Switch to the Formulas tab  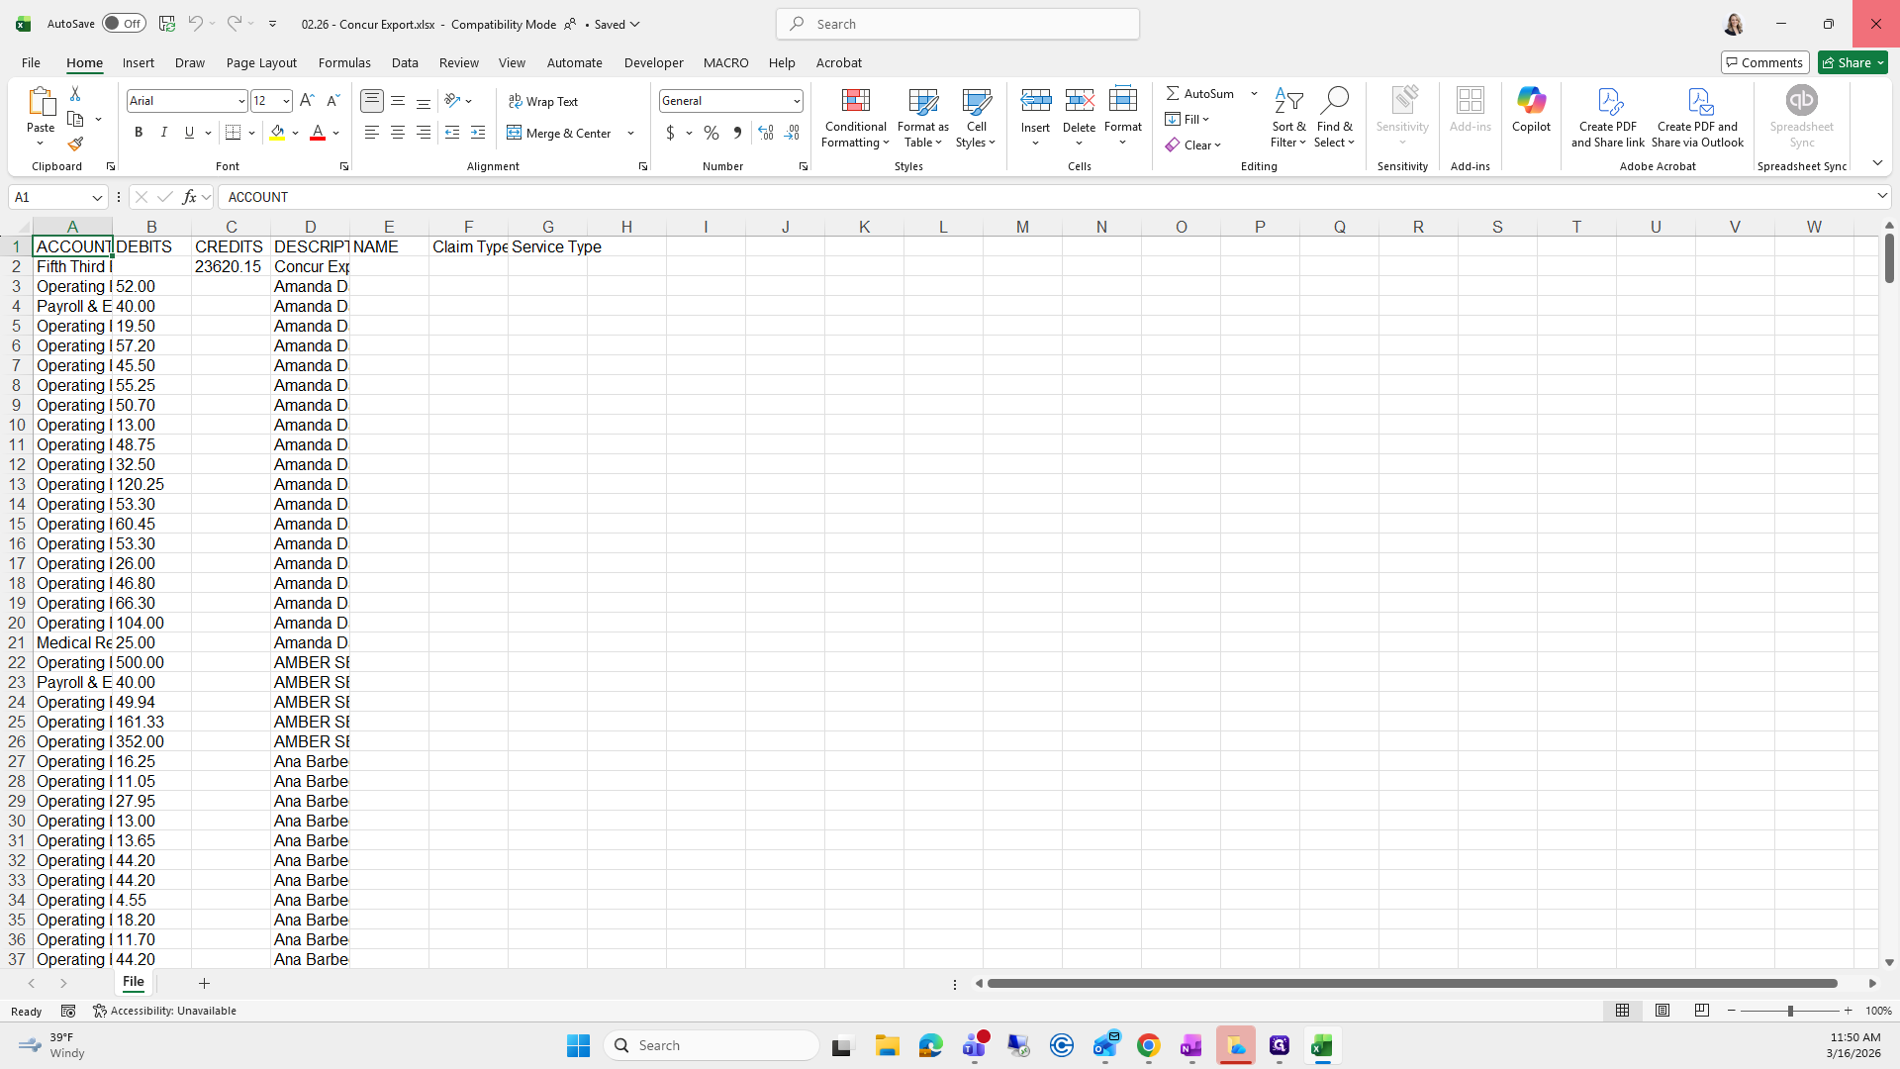click(x=344, y=62)
